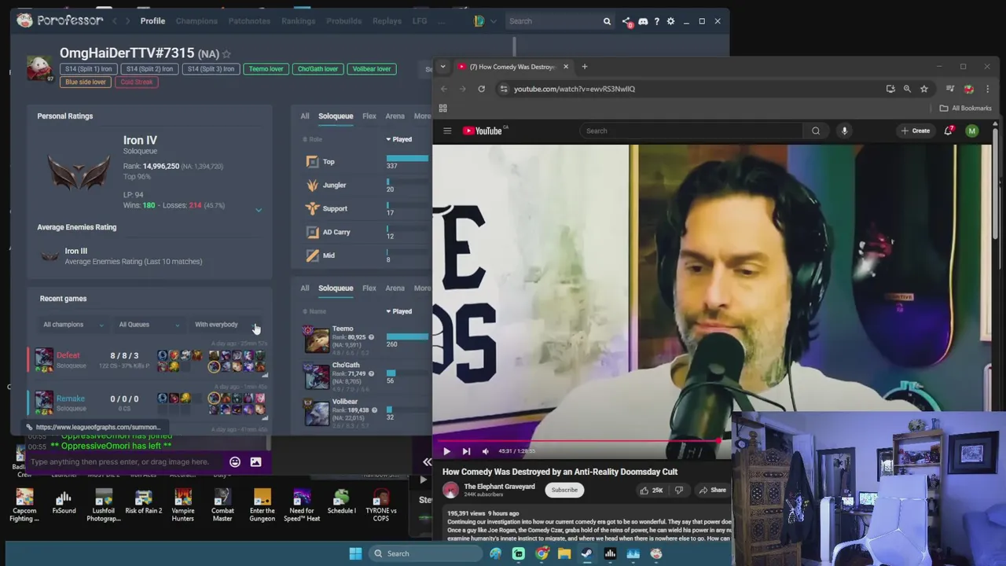Image resolution: width=1006 pixels, height=566 pixels.
Task: Subscribe to The Elephant Graveyard
Action: (564, 491)
